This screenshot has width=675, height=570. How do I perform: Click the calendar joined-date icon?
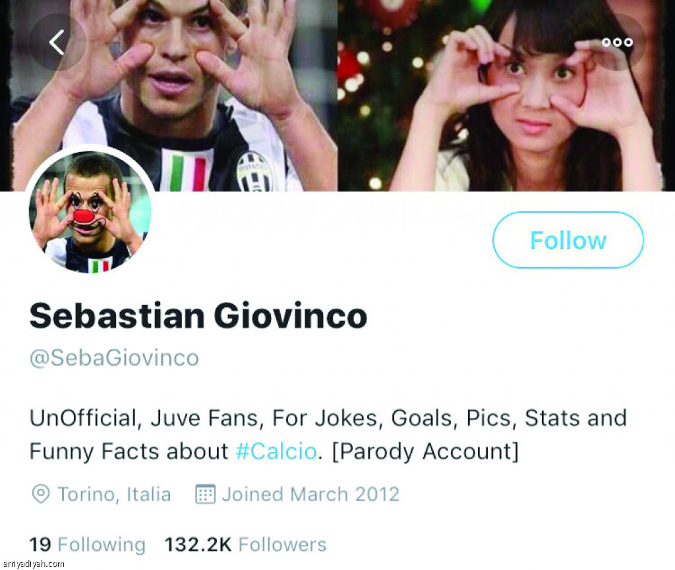point(206,494)
